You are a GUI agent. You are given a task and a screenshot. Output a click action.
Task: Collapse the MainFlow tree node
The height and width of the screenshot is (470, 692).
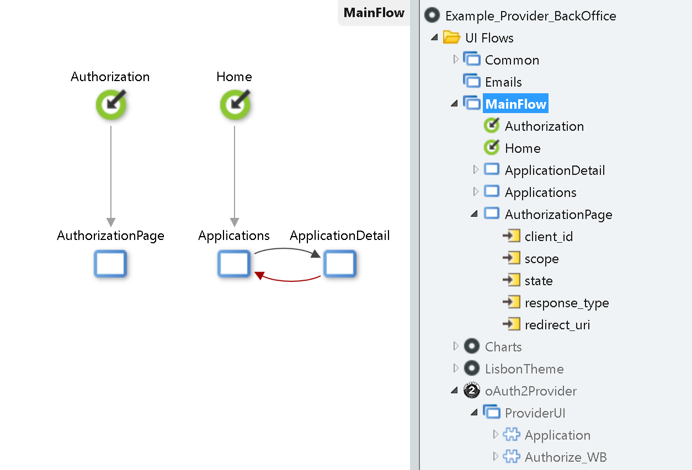pos(454,103)
